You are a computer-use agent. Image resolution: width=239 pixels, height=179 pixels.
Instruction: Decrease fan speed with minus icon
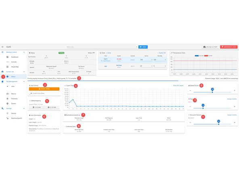click(x=190, y=106)
